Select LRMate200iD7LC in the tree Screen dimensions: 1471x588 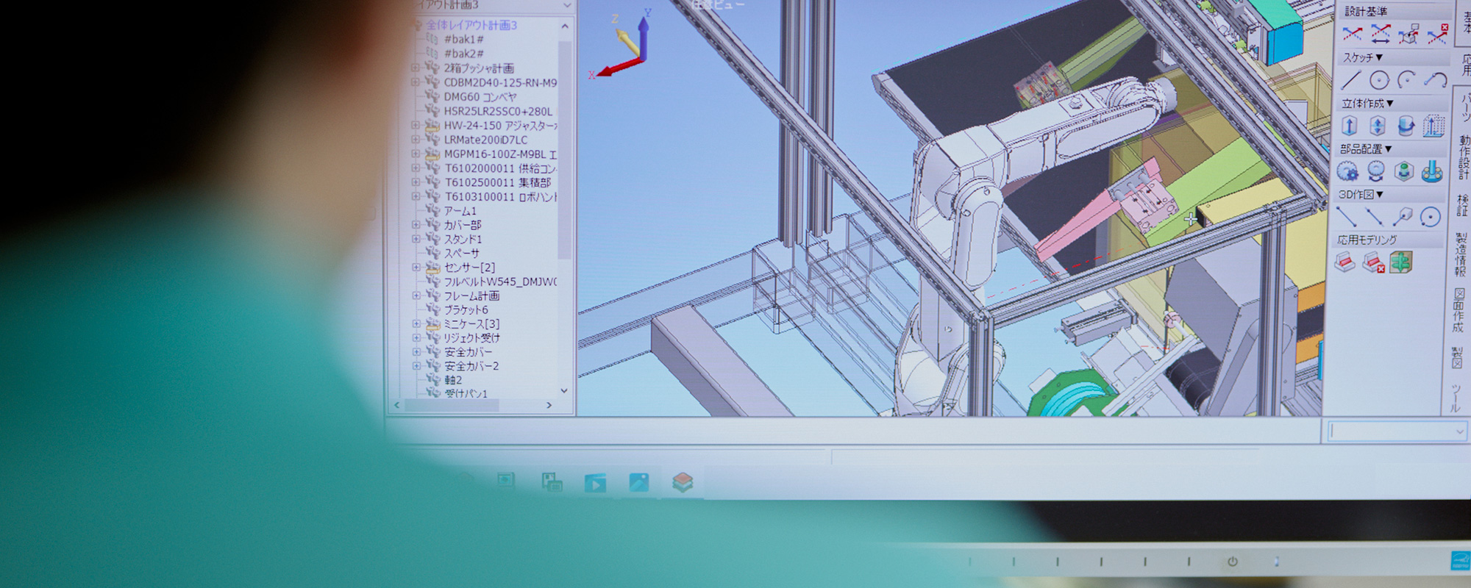pyautogui.click(x=485, y=140)
